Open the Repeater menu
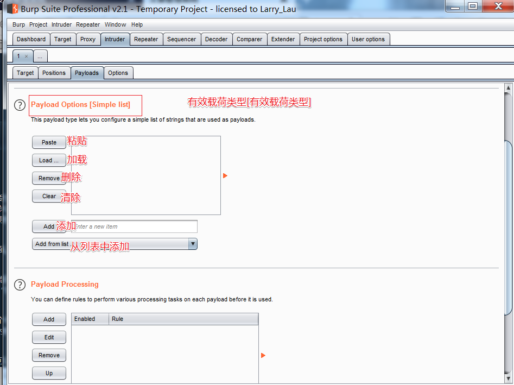Screen dimensions: 514x385 tap(88, 24)
